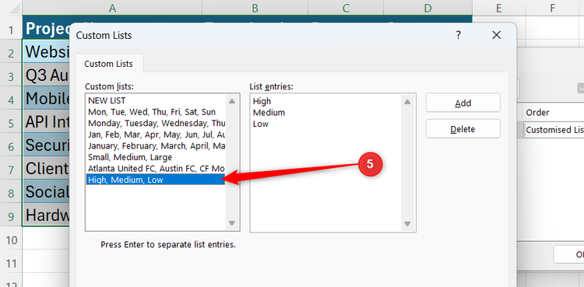Select the High, Medium, Low list
Image resolution: width=584 pixels, height=287 pixels.
pyautogui.click(x=155, y=180)
